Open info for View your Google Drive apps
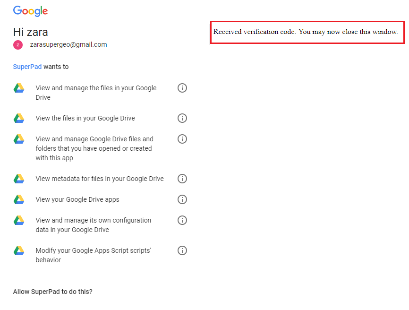409x310 pixels. (182, 199)
